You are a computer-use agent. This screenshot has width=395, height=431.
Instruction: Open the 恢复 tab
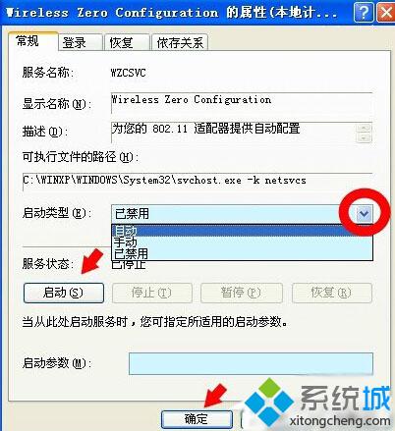click(127, 42)
